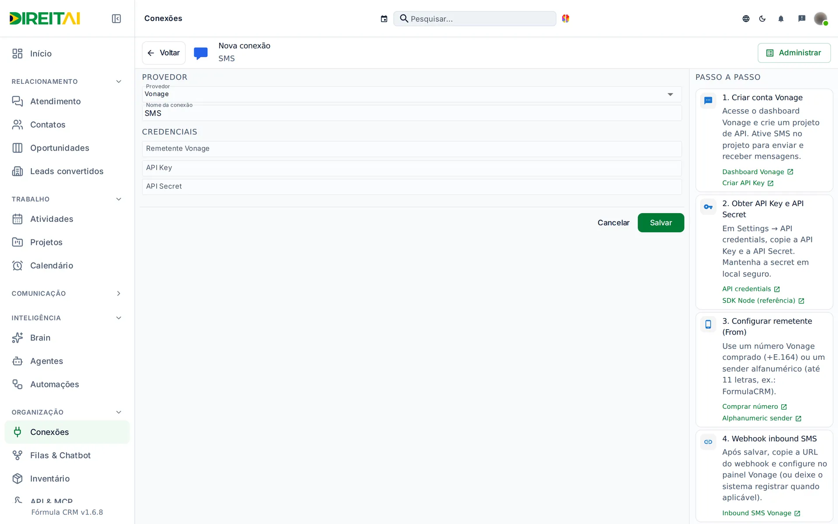Open Criar API Key link
The width and height of the screenshot is (838, 524).
(748, 183)
